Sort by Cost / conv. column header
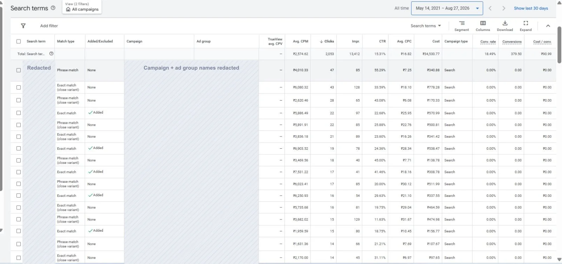The width and height of the screenshot is (562, 264). [542, 41]
